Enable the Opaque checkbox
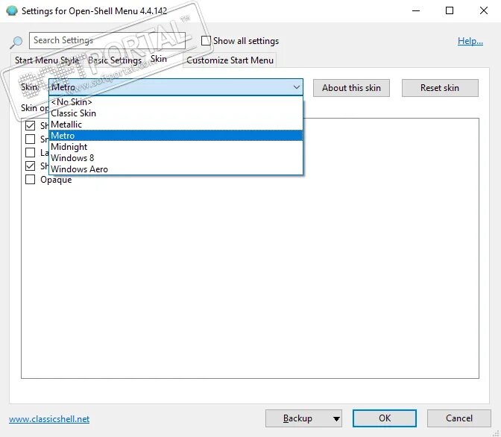The width and height of the screenshot is (501, 437). coord(30,179)
